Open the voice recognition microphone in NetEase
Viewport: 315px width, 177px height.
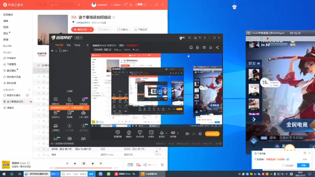[79, 5]
